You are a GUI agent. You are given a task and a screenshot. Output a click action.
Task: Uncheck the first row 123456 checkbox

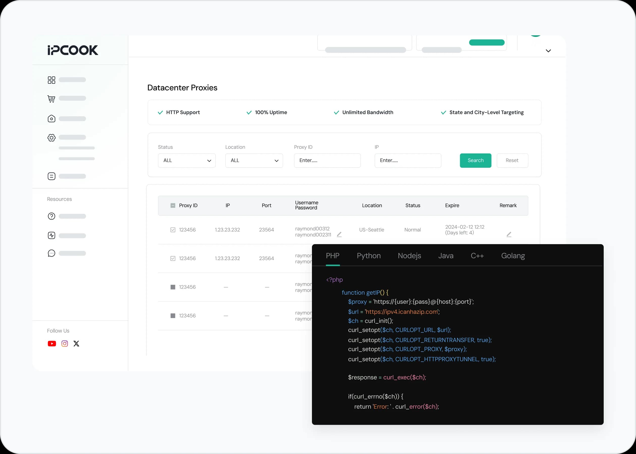173,230
